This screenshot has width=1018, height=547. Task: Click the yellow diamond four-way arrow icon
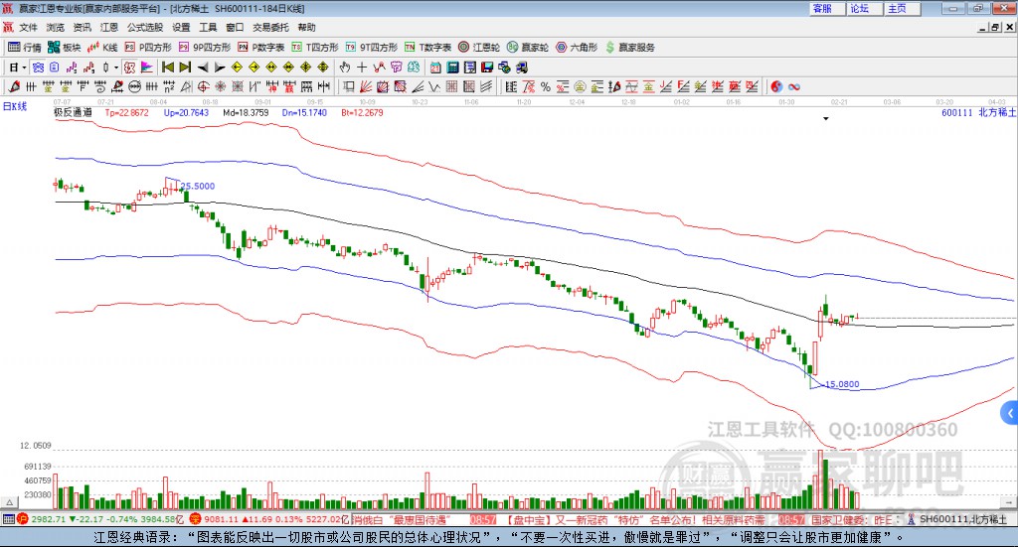306,68
